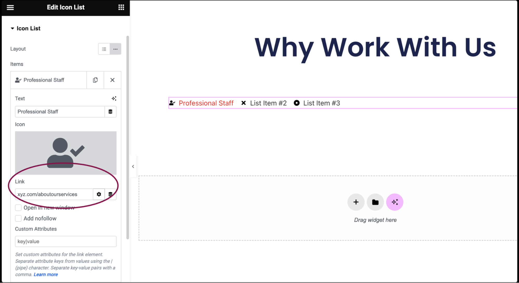This screenshot has width=519, height=283.
Task: Click the duplicate item icon for Professional Staff
Action: (x=95, y=80)
